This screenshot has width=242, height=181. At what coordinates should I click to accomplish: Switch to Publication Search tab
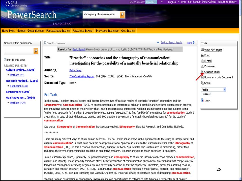pyautogui.click(x=58, y=31)
